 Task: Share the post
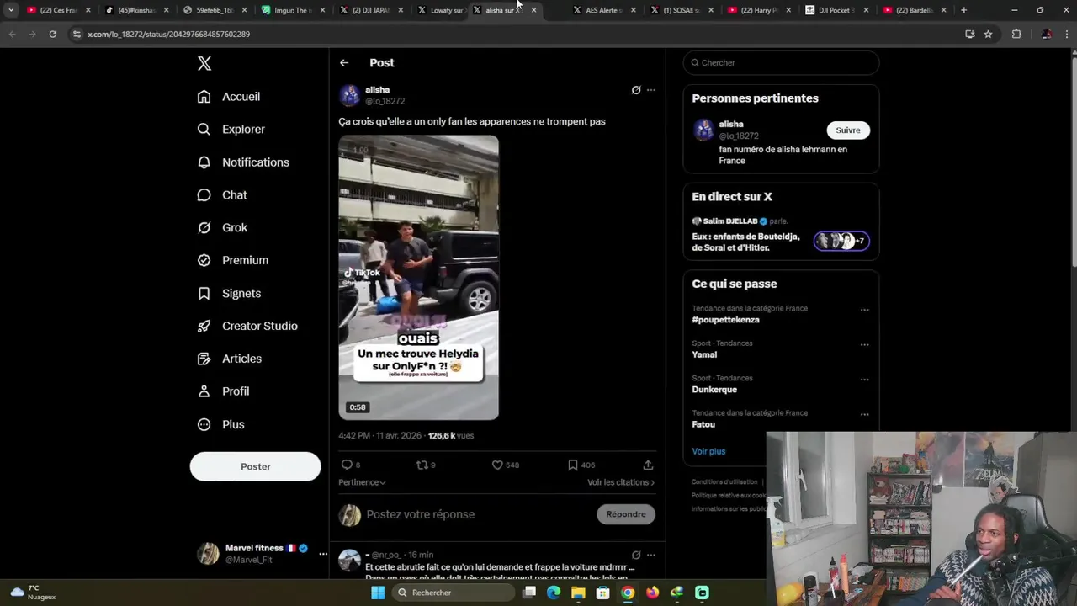648,465
